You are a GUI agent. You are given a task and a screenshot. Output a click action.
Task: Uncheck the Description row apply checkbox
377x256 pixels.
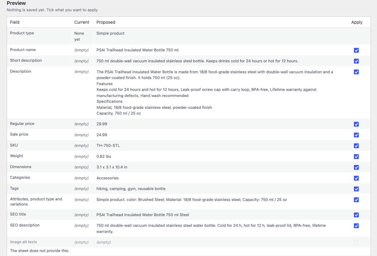(x=356, y=72)
